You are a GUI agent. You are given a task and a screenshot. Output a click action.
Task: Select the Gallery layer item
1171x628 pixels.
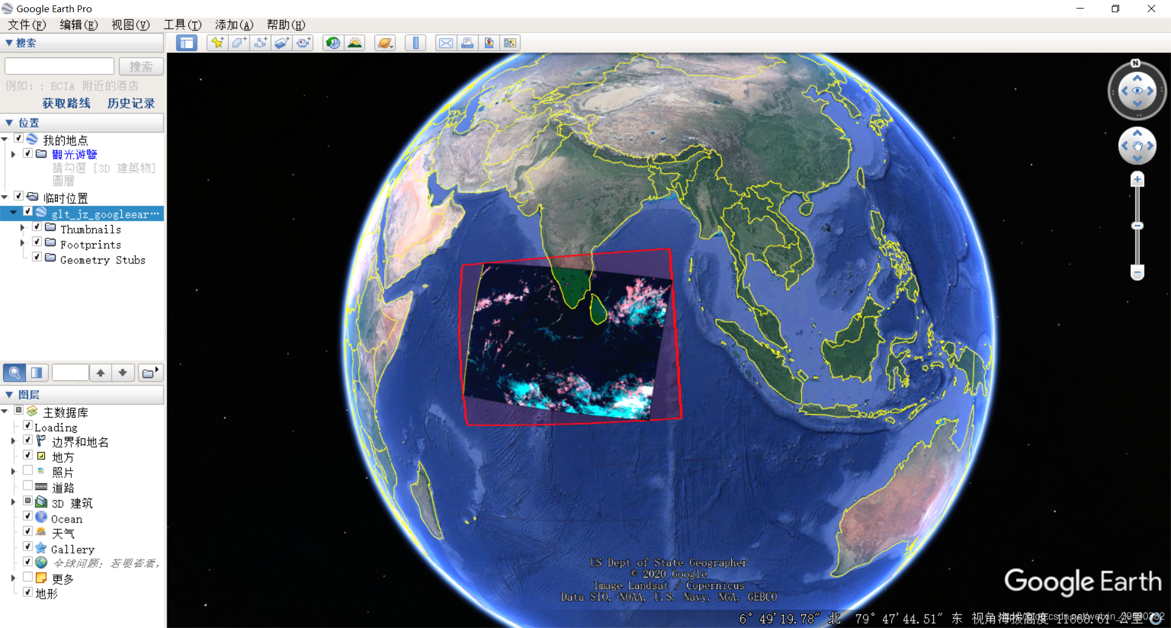click(73, 549)
